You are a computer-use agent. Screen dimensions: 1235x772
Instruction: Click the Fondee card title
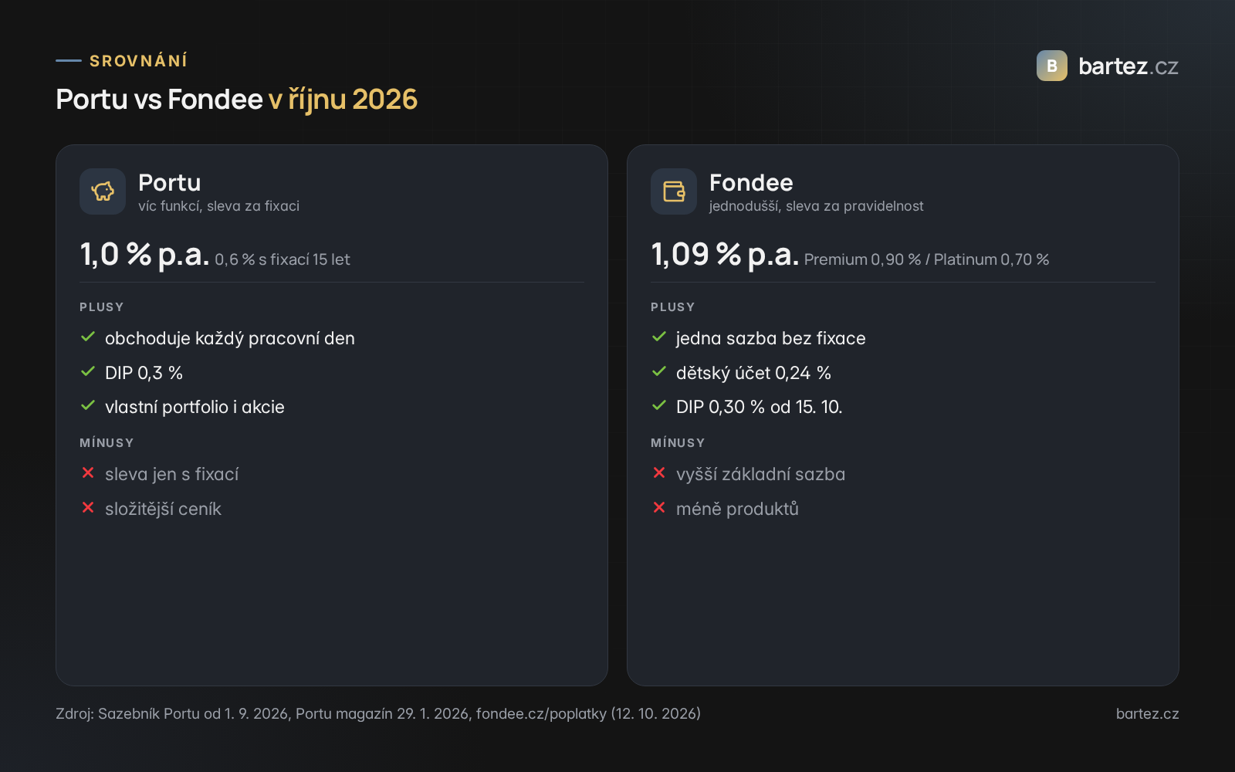click(x=751, y=183)
